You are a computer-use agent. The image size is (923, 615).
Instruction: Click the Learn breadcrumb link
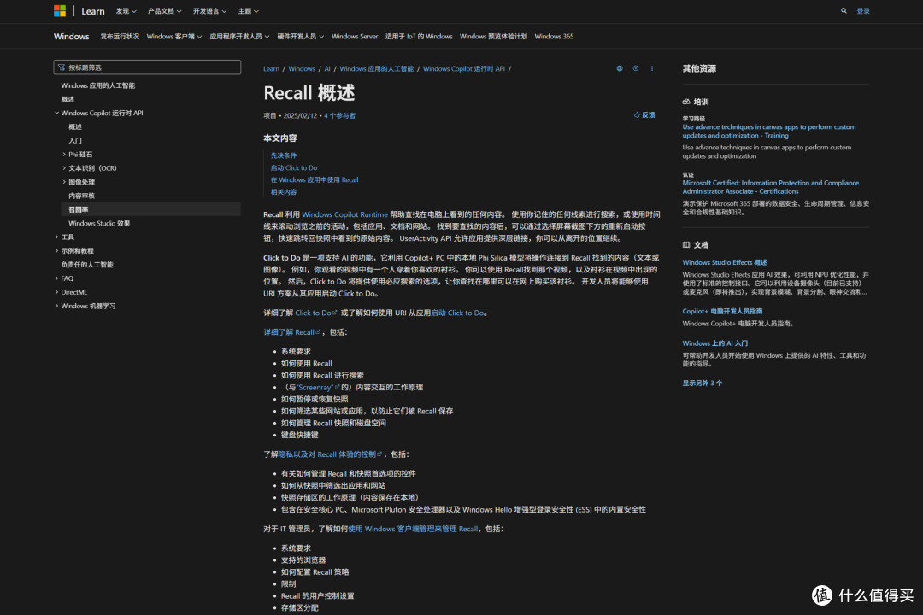pos(272,69)
